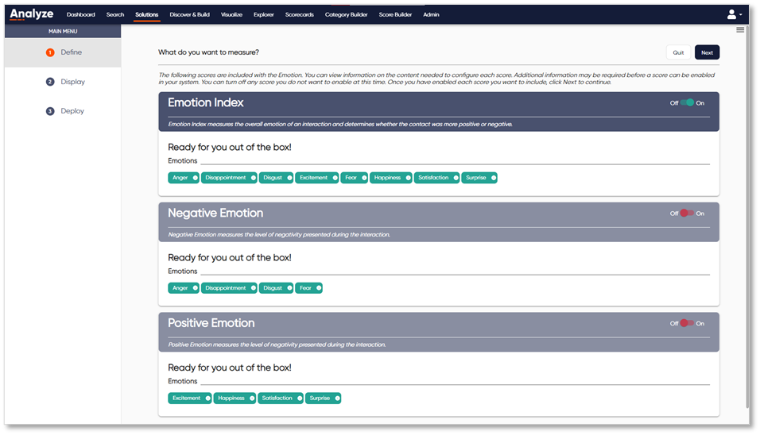Open the Visualize menu item
760x435 pixels.
click(231, 14)
